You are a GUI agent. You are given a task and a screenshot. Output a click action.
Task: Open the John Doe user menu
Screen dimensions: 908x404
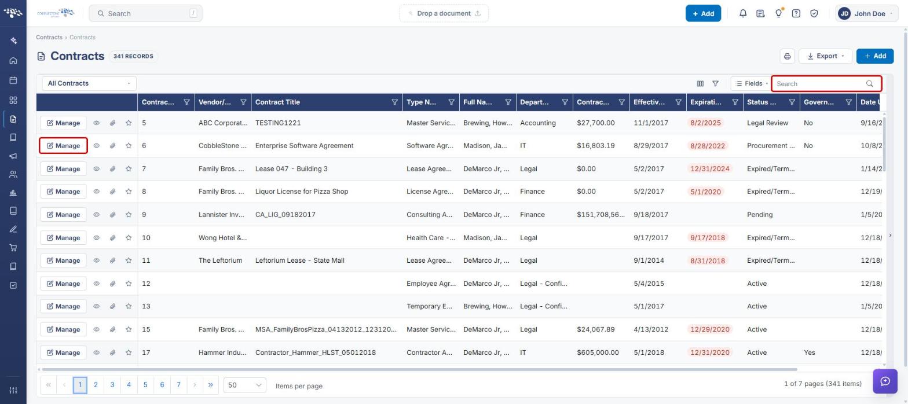coord(866,13)
